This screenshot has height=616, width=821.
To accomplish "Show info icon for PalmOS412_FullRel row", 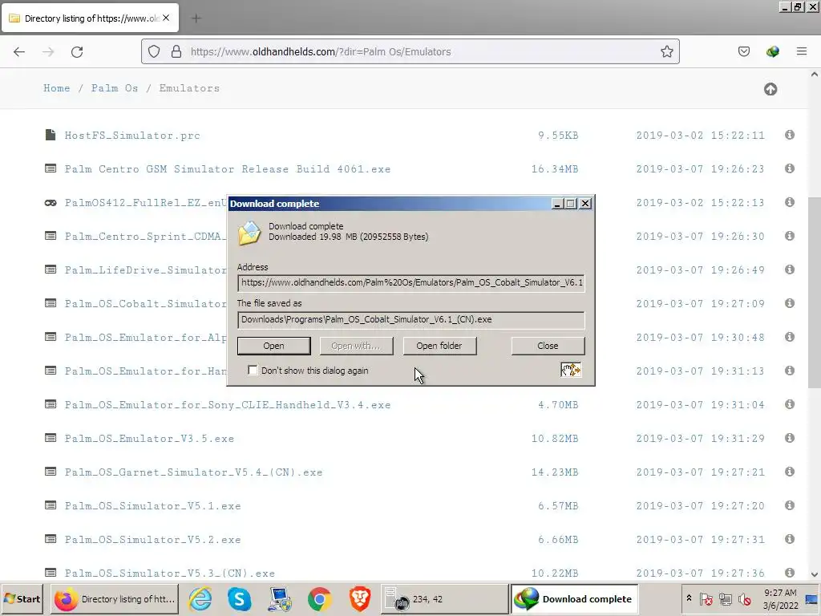I will [790, 202].
